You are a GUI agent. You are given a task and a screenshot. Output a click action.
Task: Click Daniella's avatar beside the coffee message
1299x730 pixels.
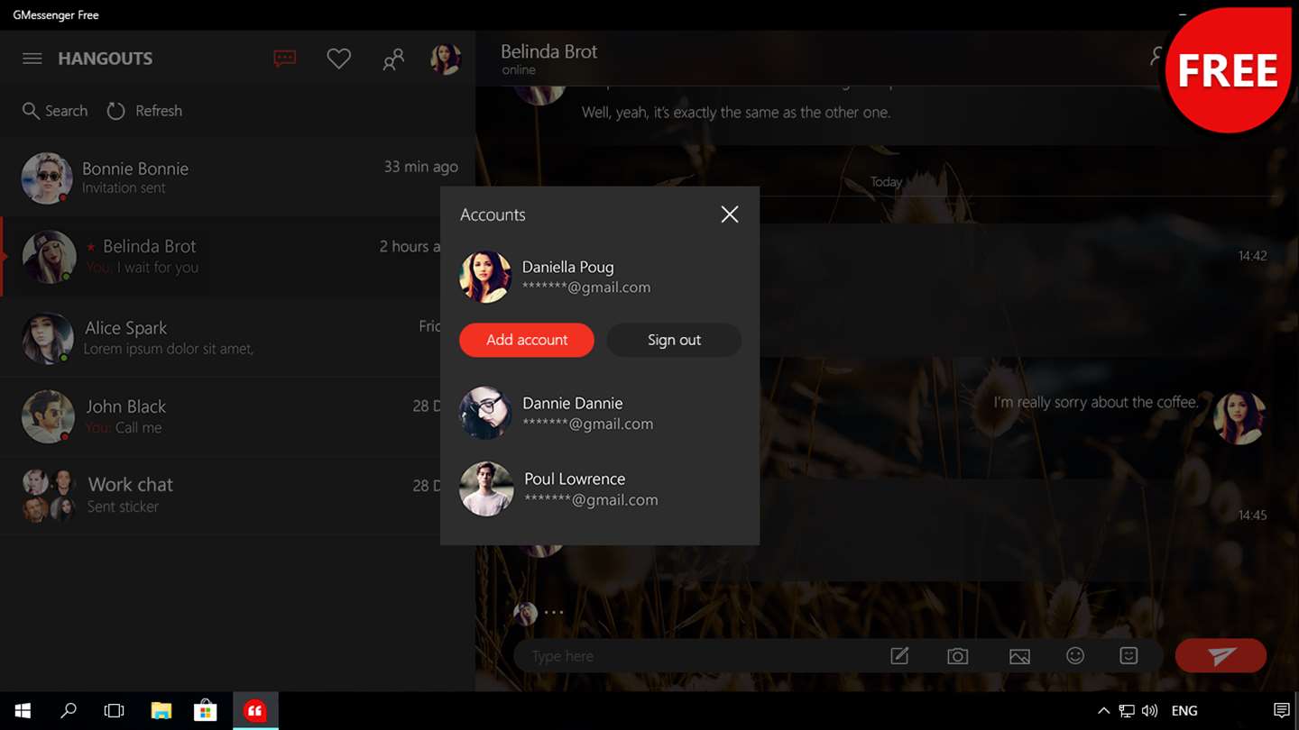1239,417
